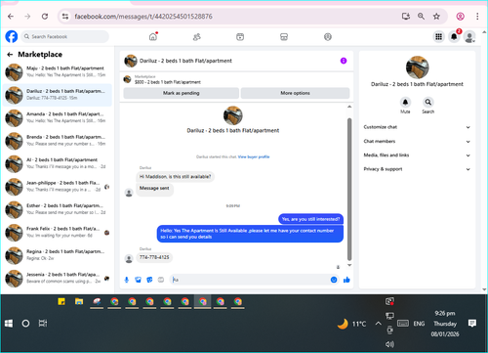488x353 pixels.
Task: Go back with Marketplace arrow
Action: tap(10, 55)
